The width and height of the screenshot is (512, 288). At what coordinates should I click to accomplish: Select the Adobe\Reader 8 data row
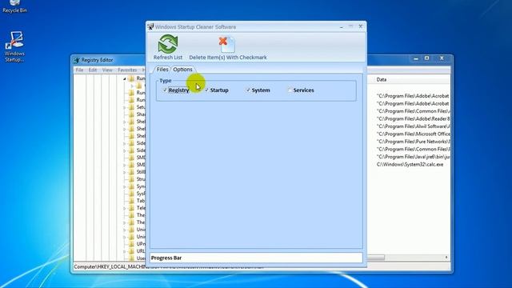[x=414, y=119]
